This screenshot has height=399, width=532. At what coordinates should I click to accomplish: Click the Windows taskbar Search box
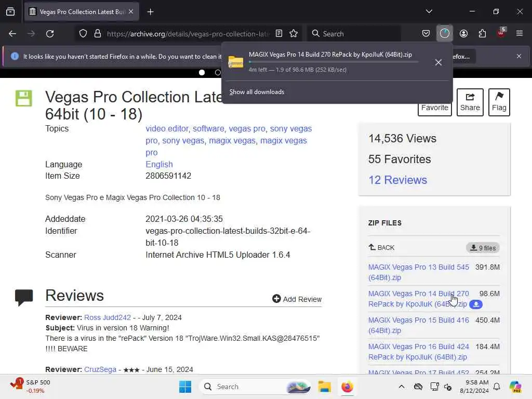[255, 387]
